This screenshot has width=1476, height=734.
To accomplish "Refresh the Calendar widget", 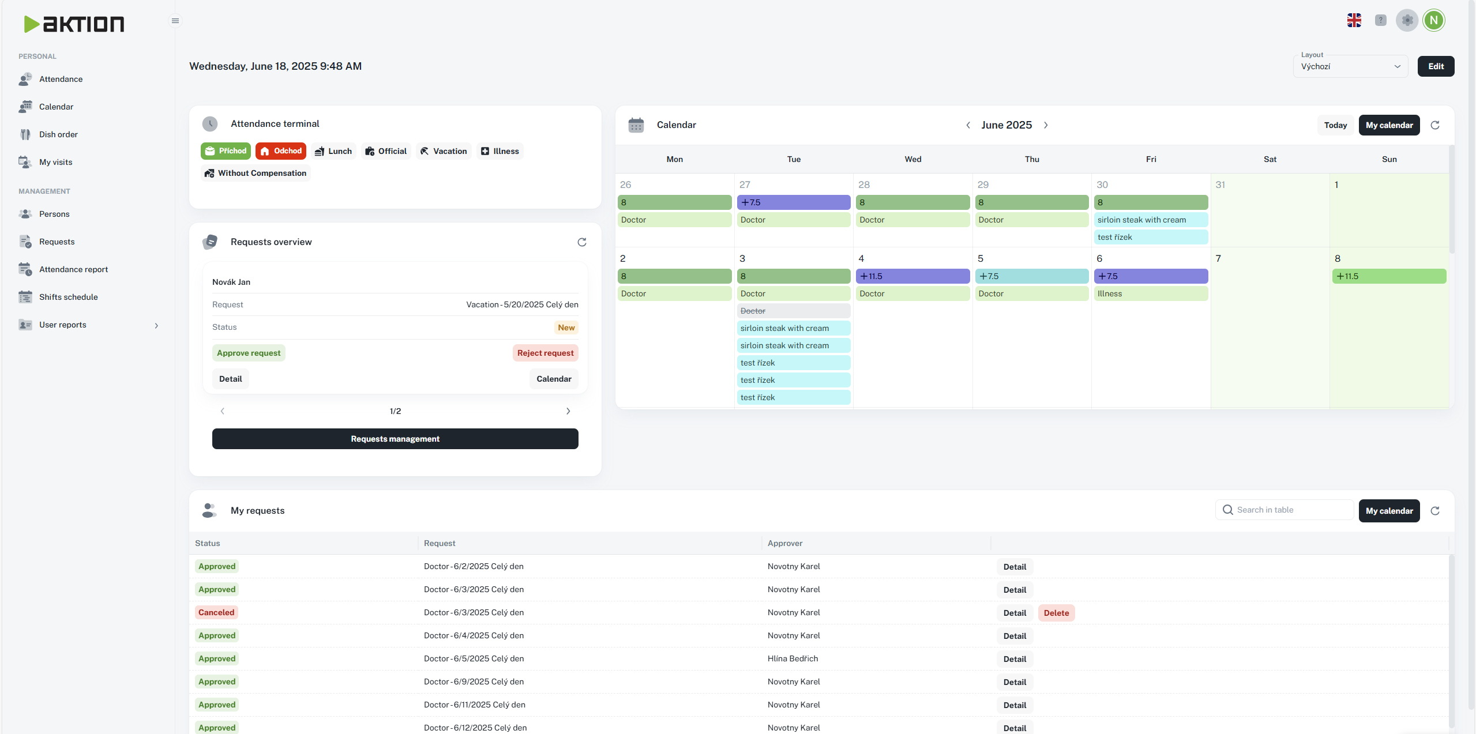I will click(1435, 125).
